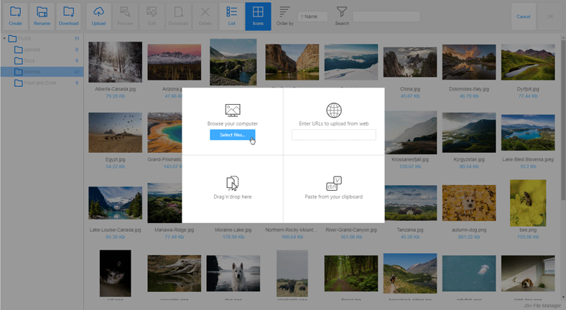Click the Create folder icon
This screenshot has height=310, width=566.
16,12
